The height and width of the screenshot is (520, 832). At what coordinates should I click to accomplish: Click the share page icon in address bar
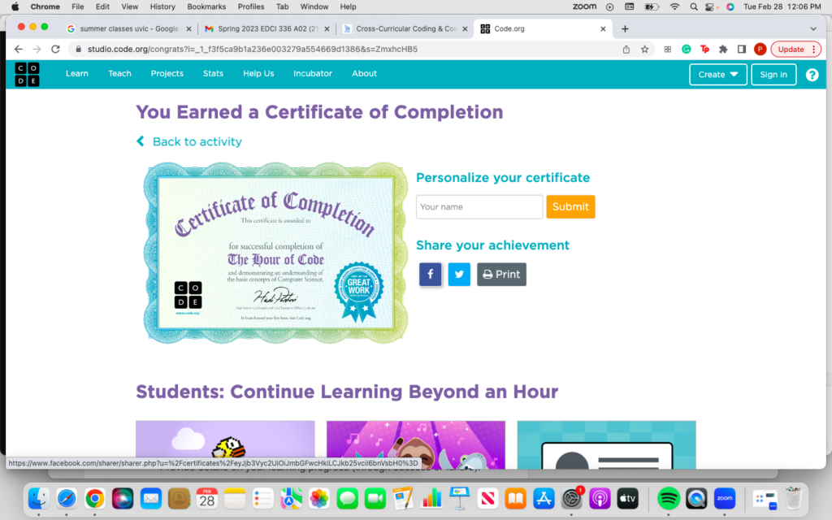click(626, 49)
